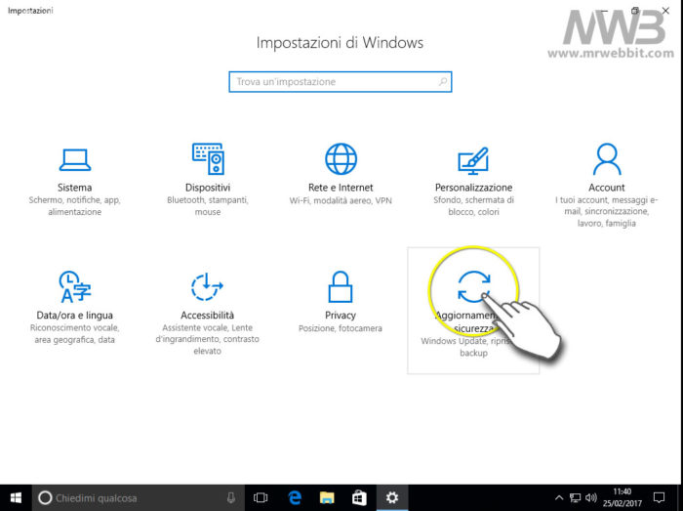Open the Dispositivi keyboard and speaker icon
Screen dimensions: 683x511
tap(208, 158)
